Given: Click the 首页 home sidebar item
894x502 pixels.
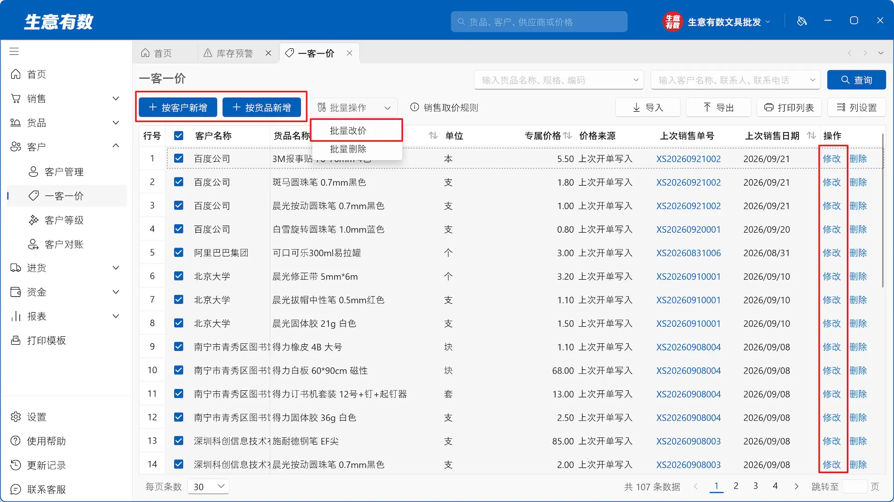Looking at the screenshot, I should [x=28, y=74].
